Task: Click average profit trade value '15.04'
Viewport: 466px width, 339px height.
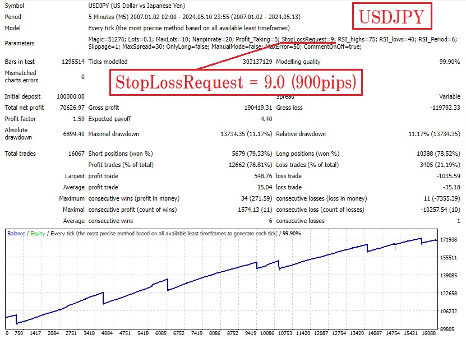Action: 265,188
